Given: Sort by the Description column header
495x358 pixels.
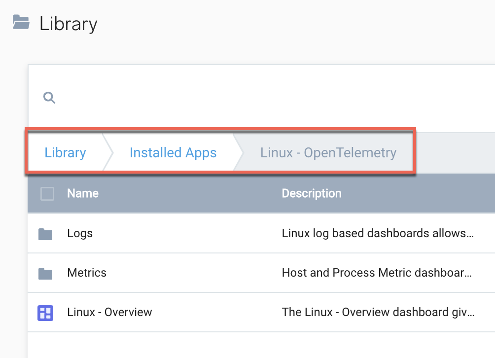Looking at the screenshot, I should click(311, 194).
